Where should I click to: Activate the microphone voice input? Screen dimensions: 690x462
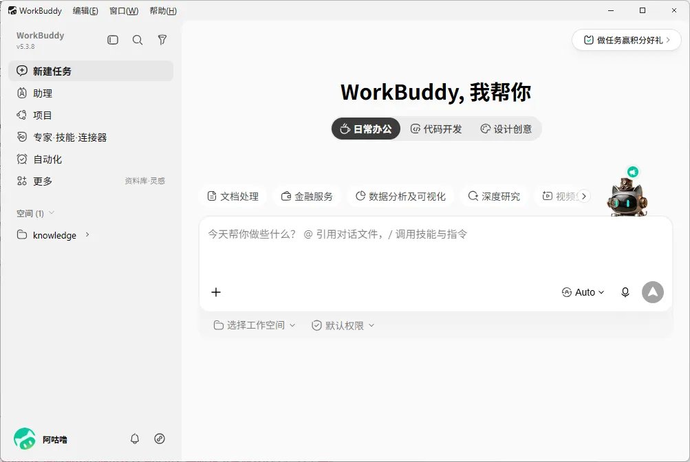pyautogui.click(x=625, y=292)
